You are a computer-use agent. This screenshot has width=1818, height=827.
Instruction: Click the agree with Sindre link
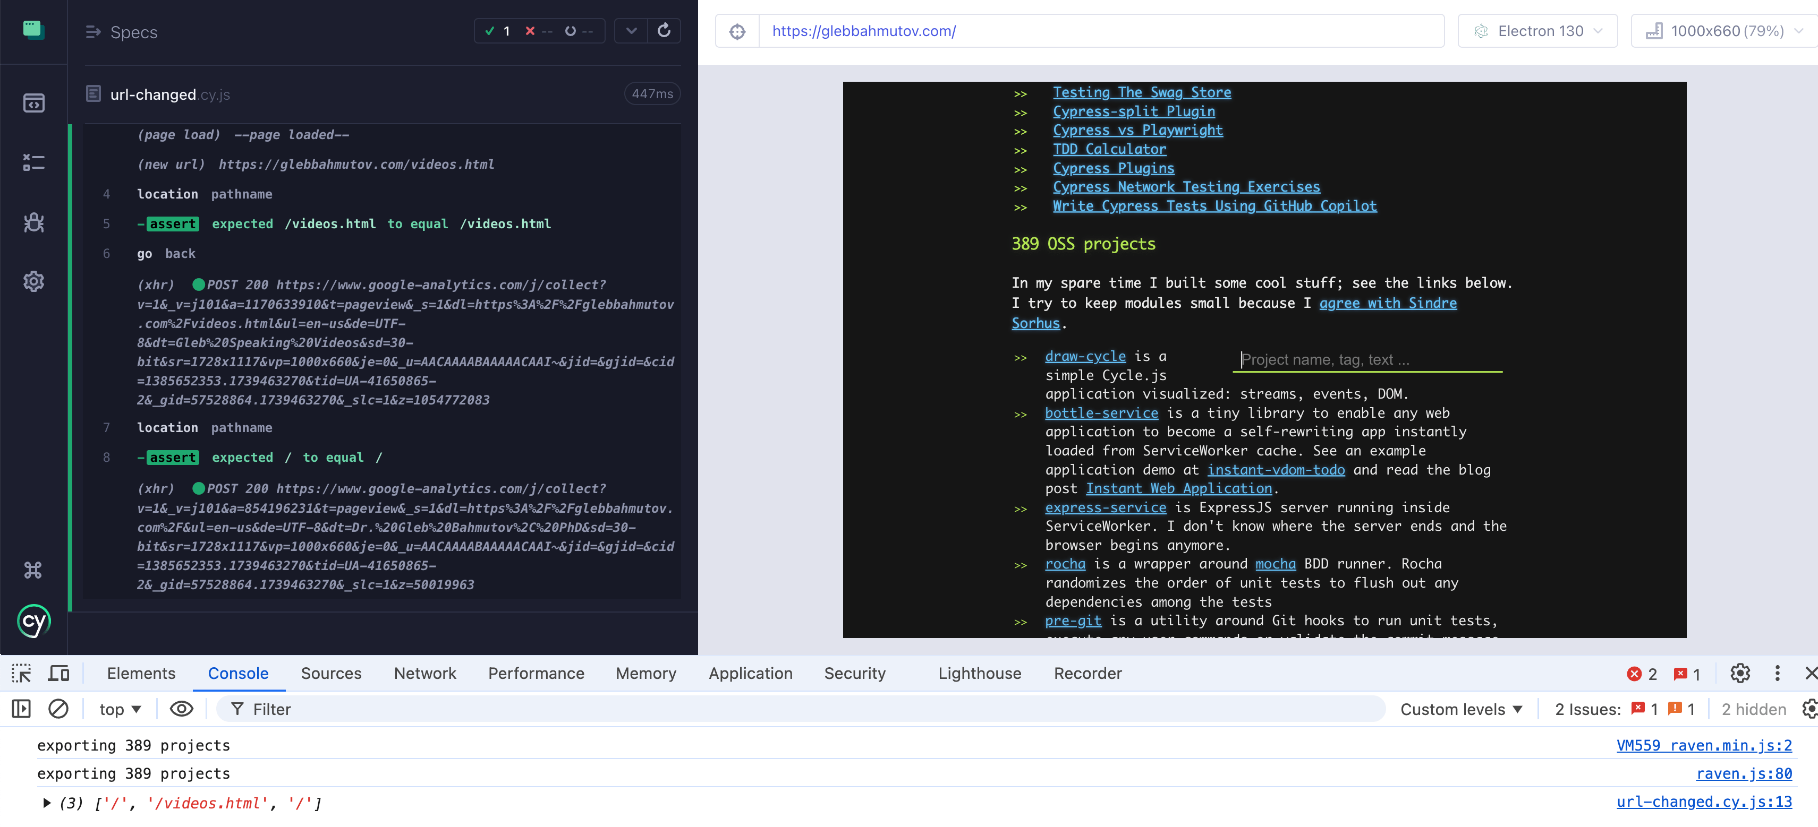[x=1388, y=303]
